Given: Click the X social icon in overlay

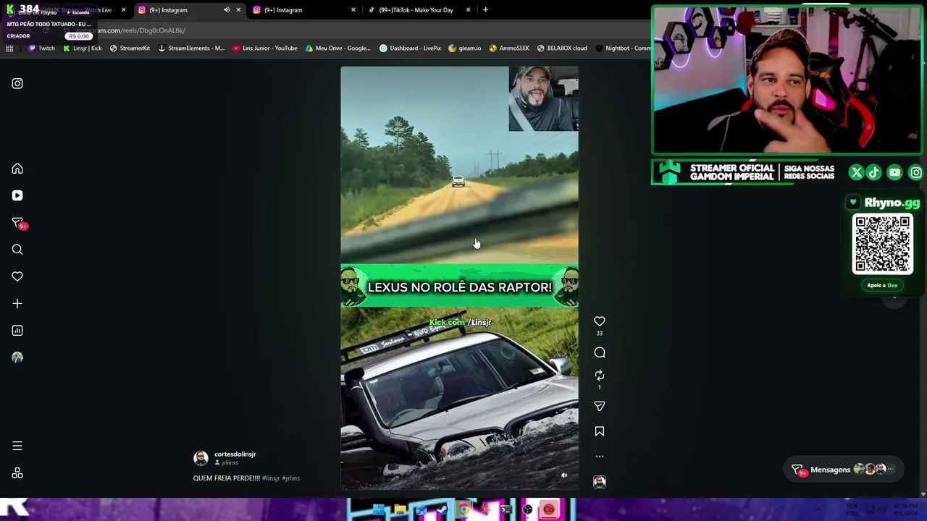Looking at the screenshot, I should click(857, 173).
